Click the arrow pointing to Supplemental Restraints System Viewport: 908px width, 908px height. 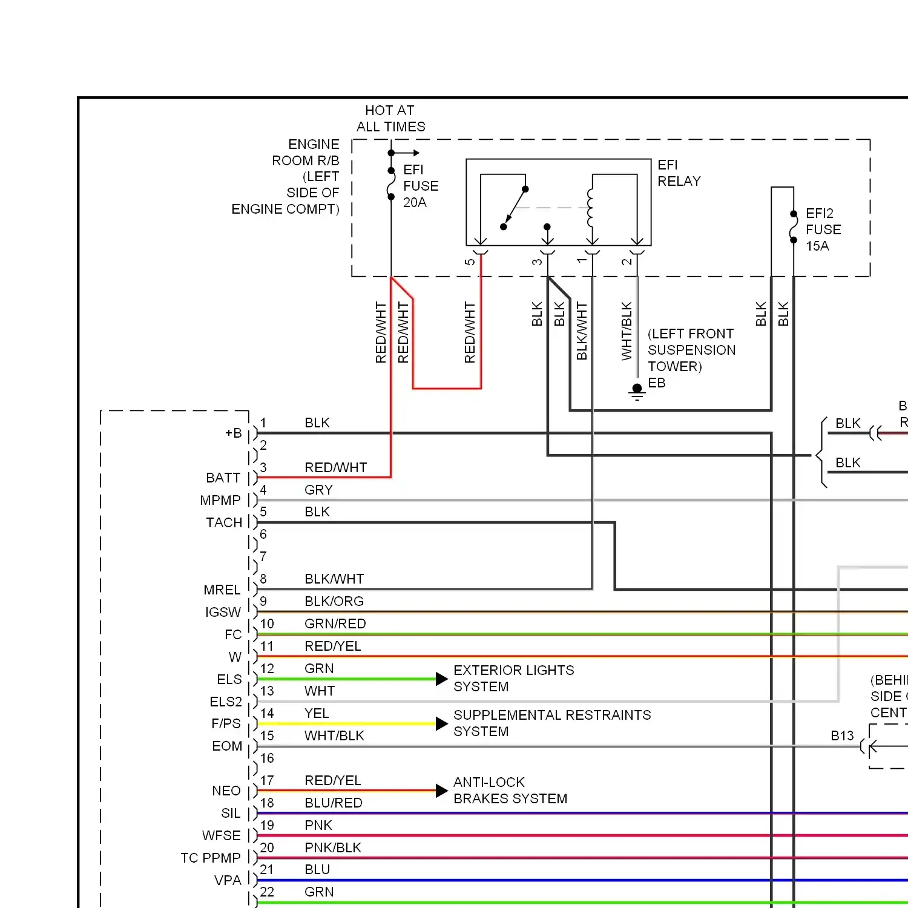(x=442, y=724)
